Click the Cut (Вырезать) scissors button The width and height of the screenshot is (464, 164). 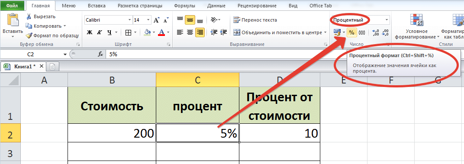point(41,16)
